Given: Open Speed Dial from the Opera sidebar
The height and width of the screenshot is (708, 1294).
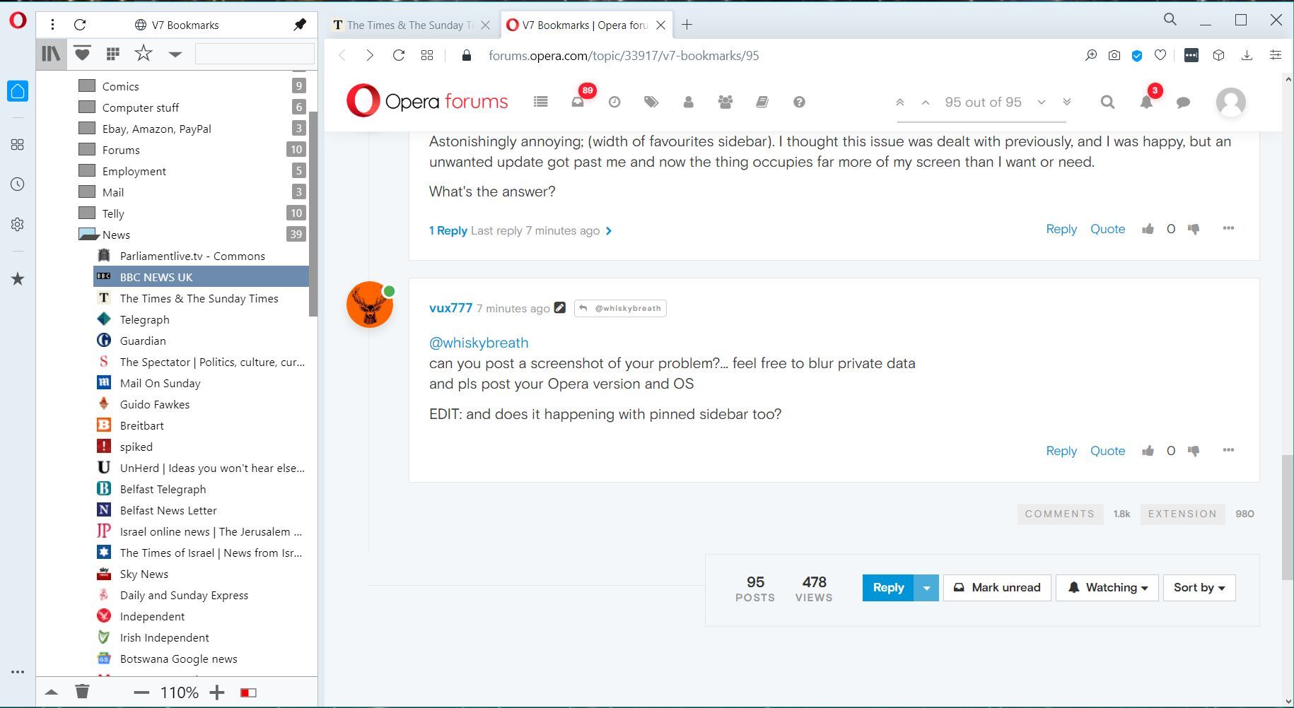Looking at the screenshot, I should tap(18, 145).
